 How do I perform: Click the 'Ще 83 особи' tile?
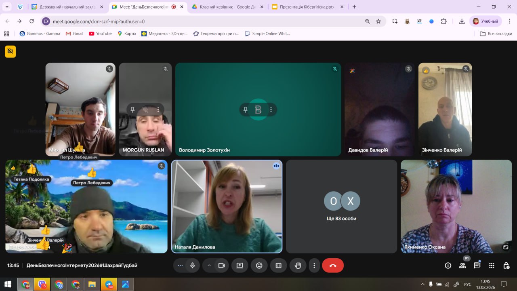342,206
